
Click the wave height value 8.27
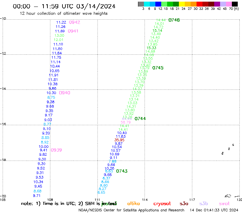(x=102, y=189)
